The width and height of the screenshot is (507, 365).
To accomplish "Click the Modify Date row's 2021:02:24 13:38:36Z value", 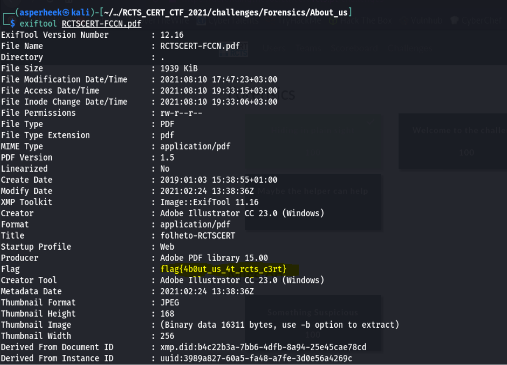I will coord(207,191).
